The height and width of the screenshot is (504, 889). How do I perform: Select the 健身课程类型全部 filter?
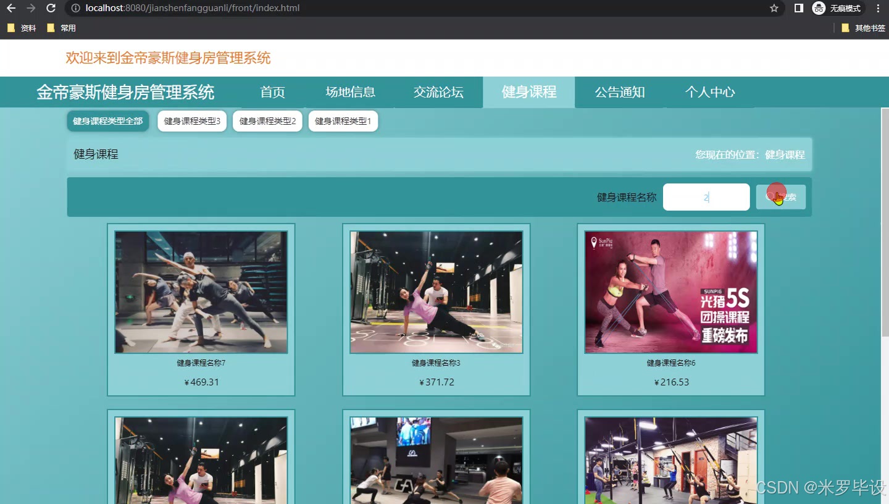coord(108,121)
